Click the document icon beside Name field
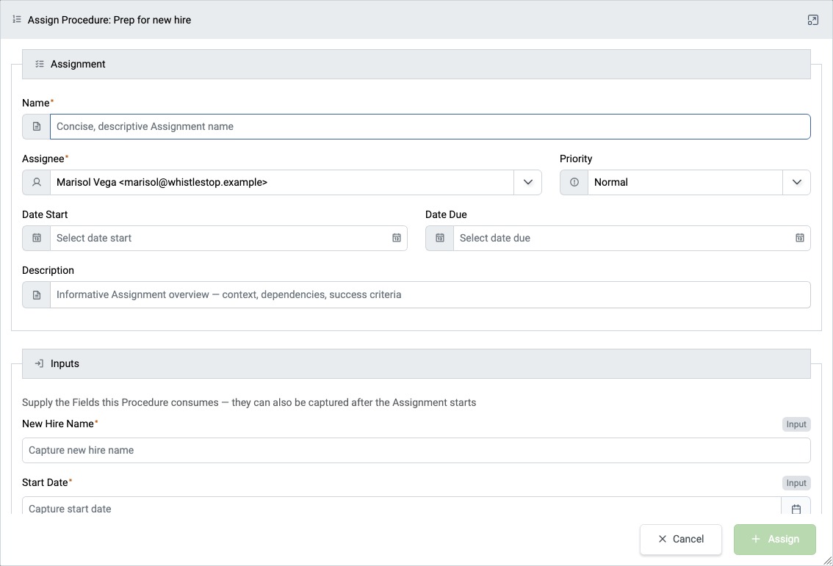 [x=36, y=126]
